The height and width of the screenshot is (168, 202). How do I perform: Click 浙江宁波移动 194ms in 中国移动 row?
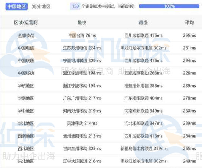82,73
